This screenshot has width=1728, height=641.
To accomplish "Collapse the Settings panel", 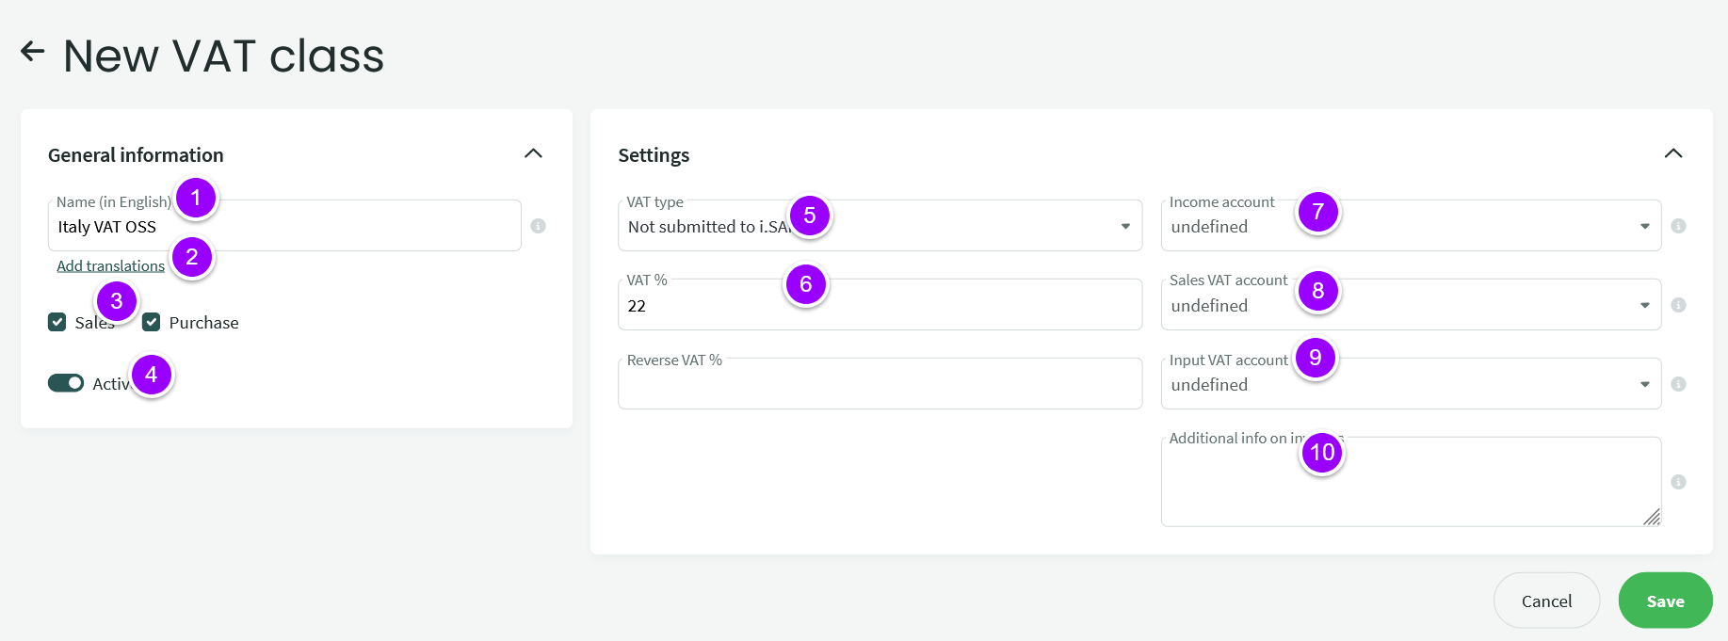I will [x=1673, y=153].
